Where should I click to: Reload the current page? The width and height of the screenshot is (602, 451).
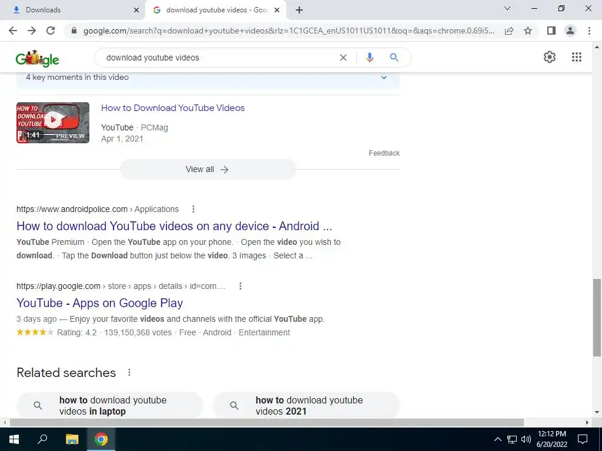(51, 31)
